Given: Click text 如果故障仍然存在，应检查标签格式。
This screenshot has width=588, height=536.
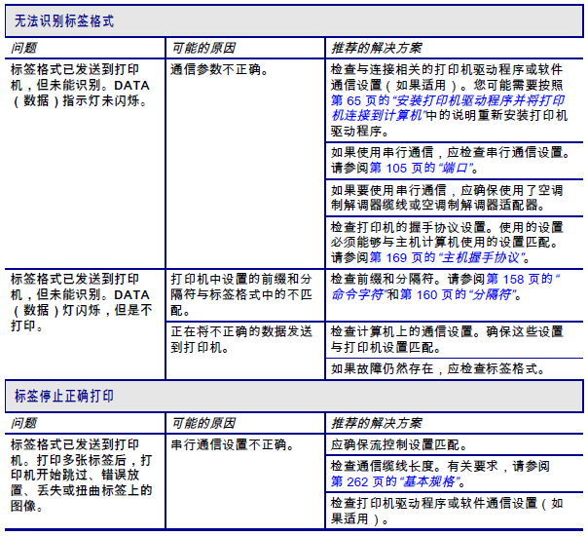Looking at the screenshot, I should point(438,369).
